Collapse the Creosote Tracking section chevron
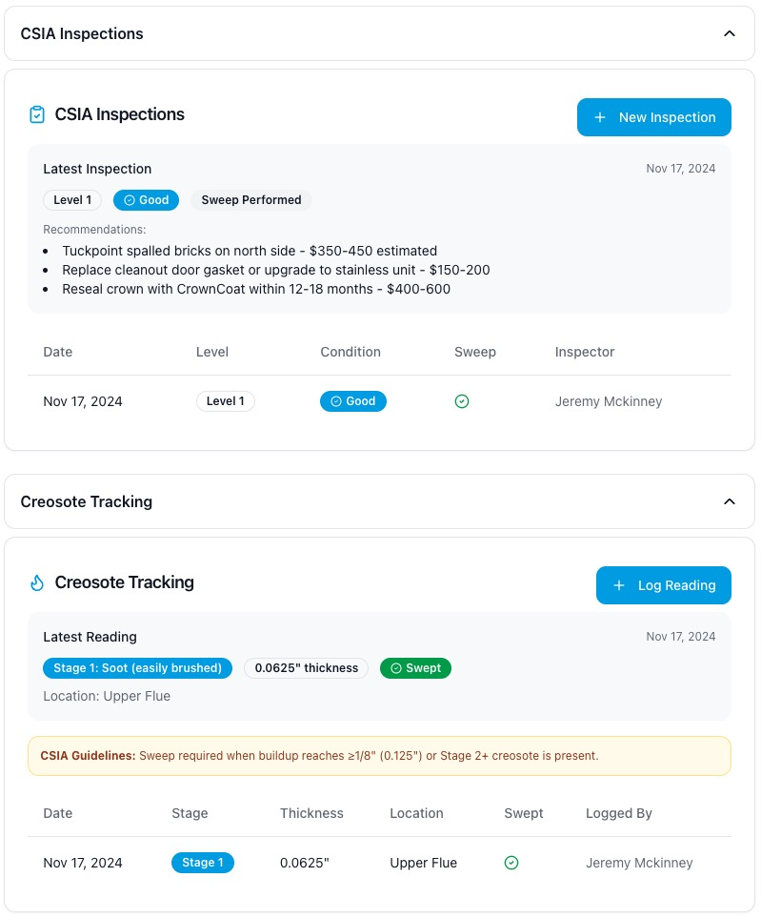The image size is (761, 918). [x=730, y=501]
